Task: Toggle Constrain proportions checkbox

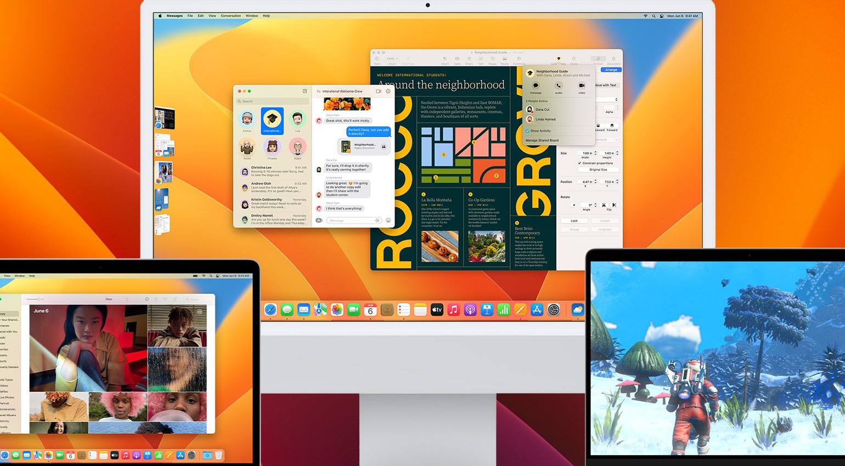Action: point(579,163)
